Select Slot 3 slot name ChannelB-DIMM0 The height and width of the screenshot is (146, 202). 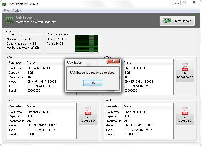click(x=135, y=68)
